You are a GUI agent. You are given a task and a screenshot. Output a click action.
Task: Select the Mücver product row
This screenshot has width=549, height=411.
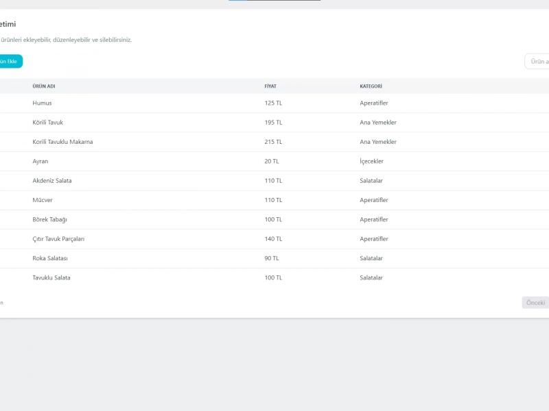[43, 200]
